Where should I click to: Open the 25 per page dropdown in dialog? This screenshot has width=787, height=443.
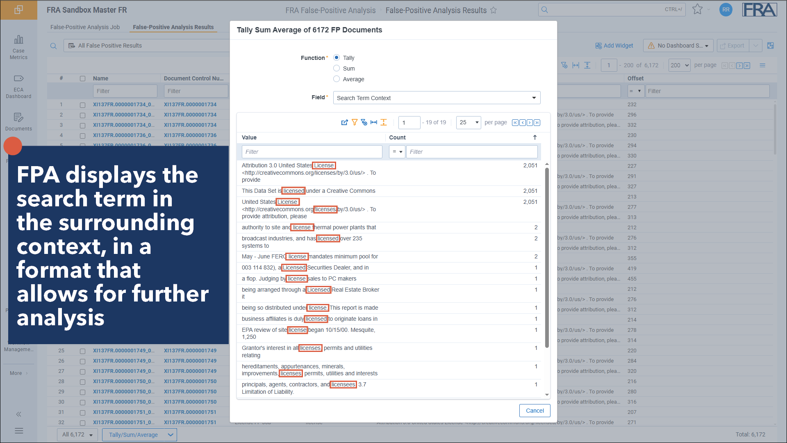[469, 123]
